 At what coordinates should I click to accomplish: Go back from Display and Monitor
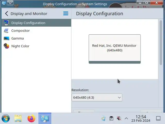pyautogui.click(x=6, y=14)
